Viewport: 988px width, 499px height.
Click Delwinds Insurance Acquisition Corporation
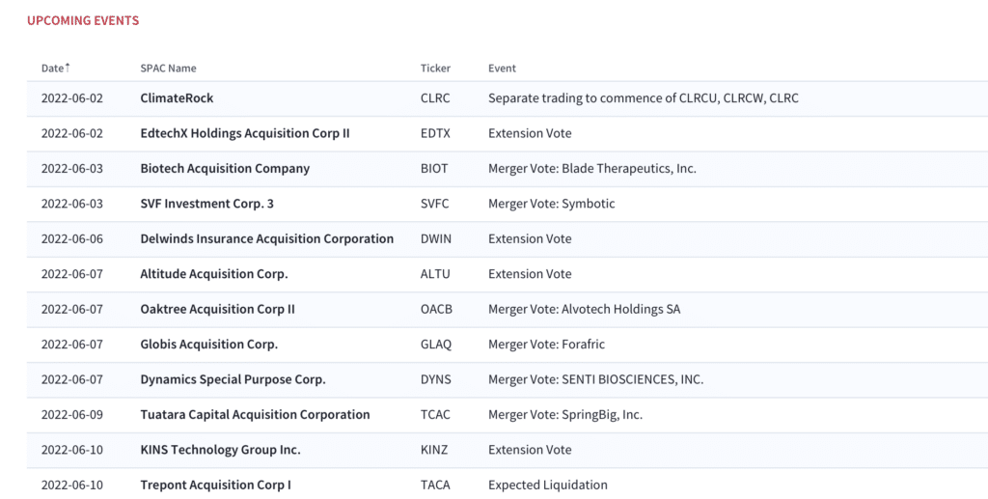(x=266, y=238)
